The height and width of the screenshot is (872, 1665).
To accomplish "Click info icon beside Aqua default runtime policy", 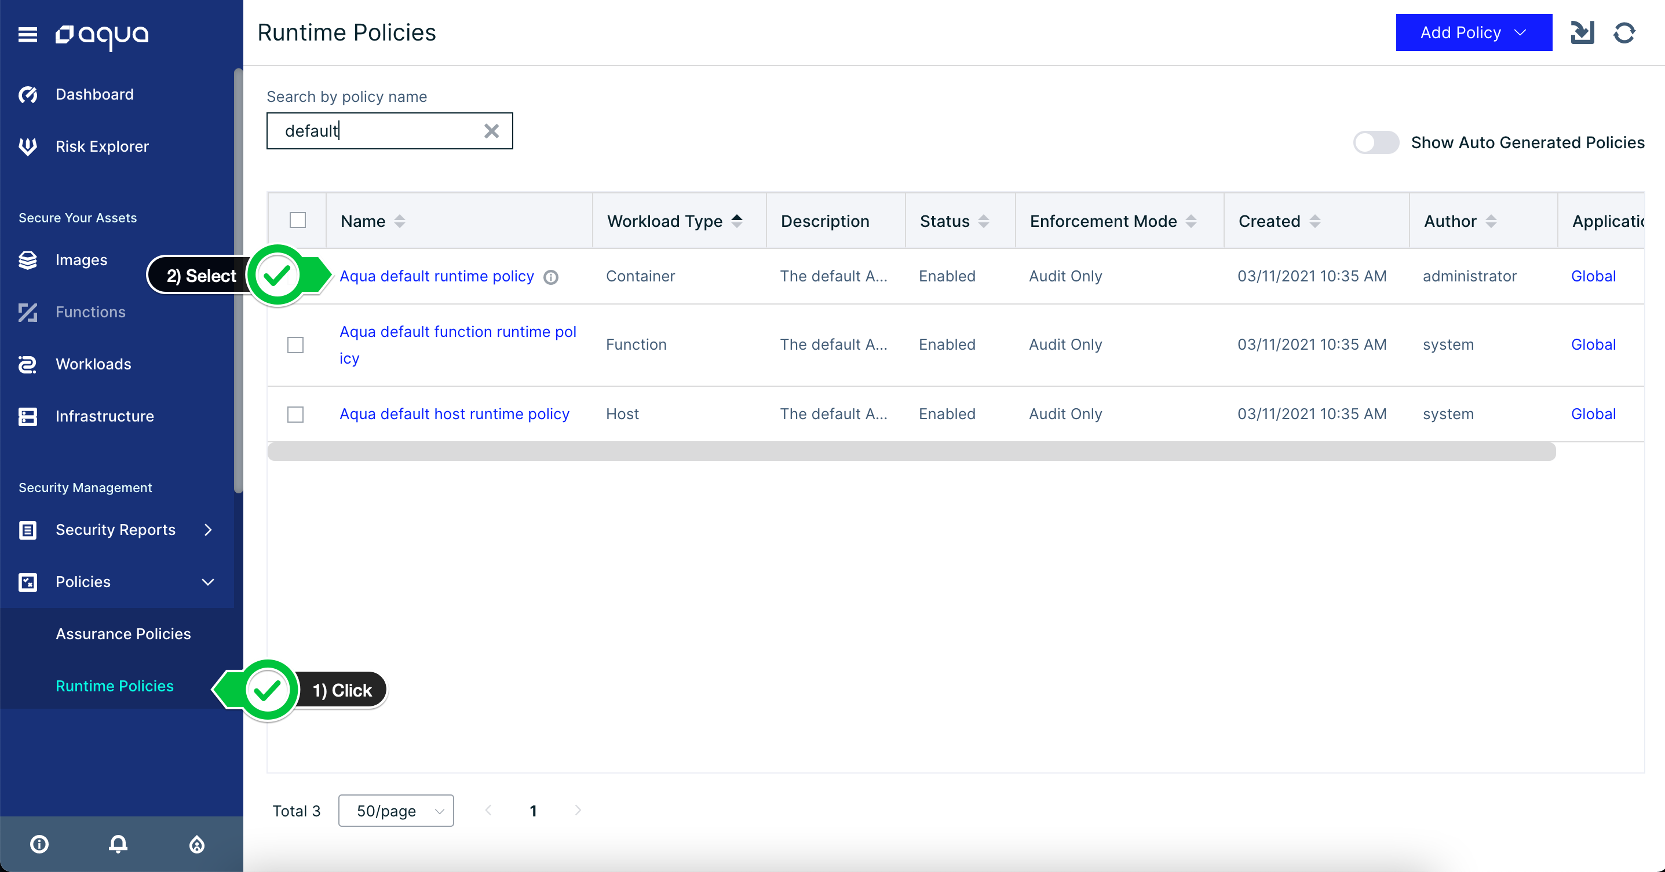I will pos(551,277).
